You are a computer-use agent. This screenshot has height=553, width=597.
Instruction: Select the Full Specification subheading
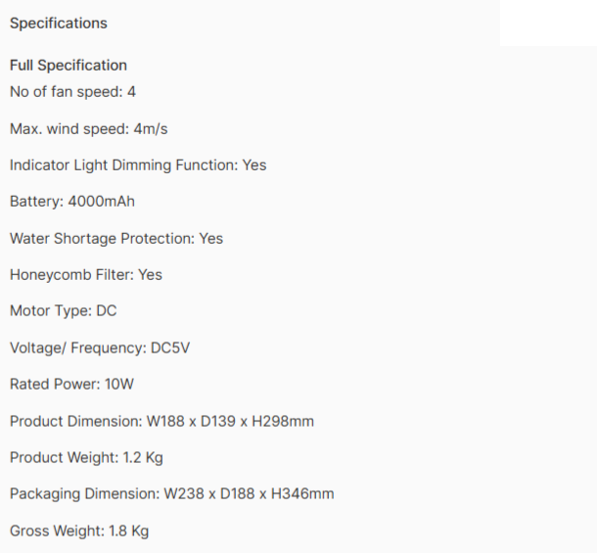click(69, 66)
